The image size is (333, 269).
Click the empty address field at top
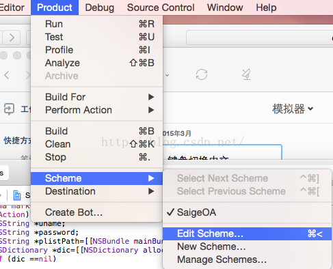click(x=259, y=38)
